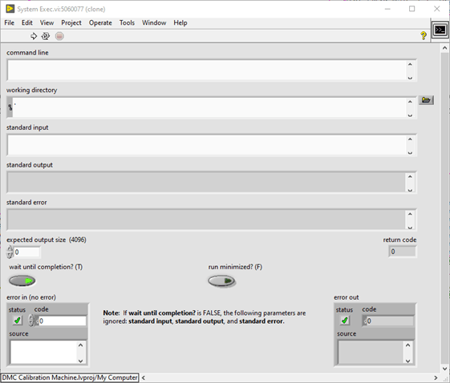450x383 pixels.
Task: Click the error in source scroll down arrow
Action: [81, 361]
